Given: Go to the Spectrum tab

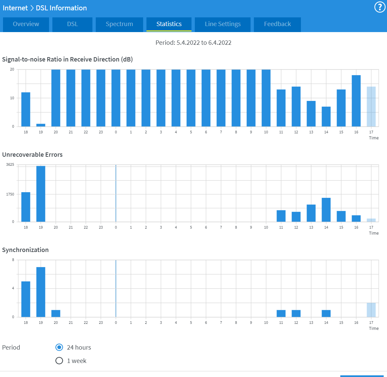Looking at the screenshot, I should 119,24.
